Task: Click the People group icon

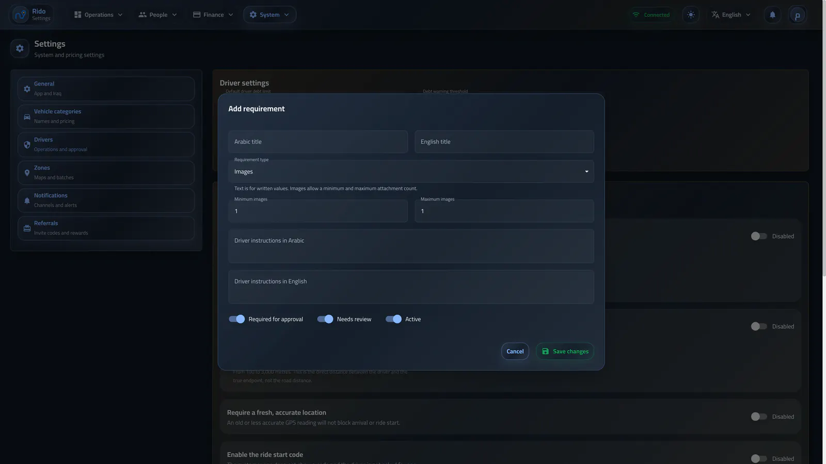Action: click(x=142, y=15)
